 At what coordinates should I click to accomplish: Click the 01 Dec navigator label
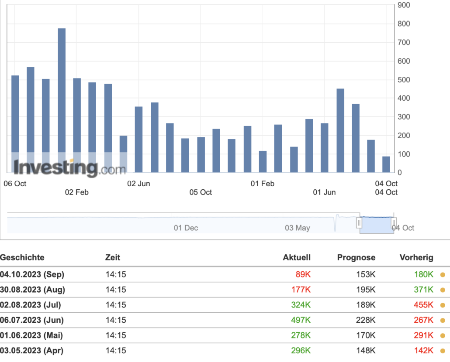pos(186,228)
